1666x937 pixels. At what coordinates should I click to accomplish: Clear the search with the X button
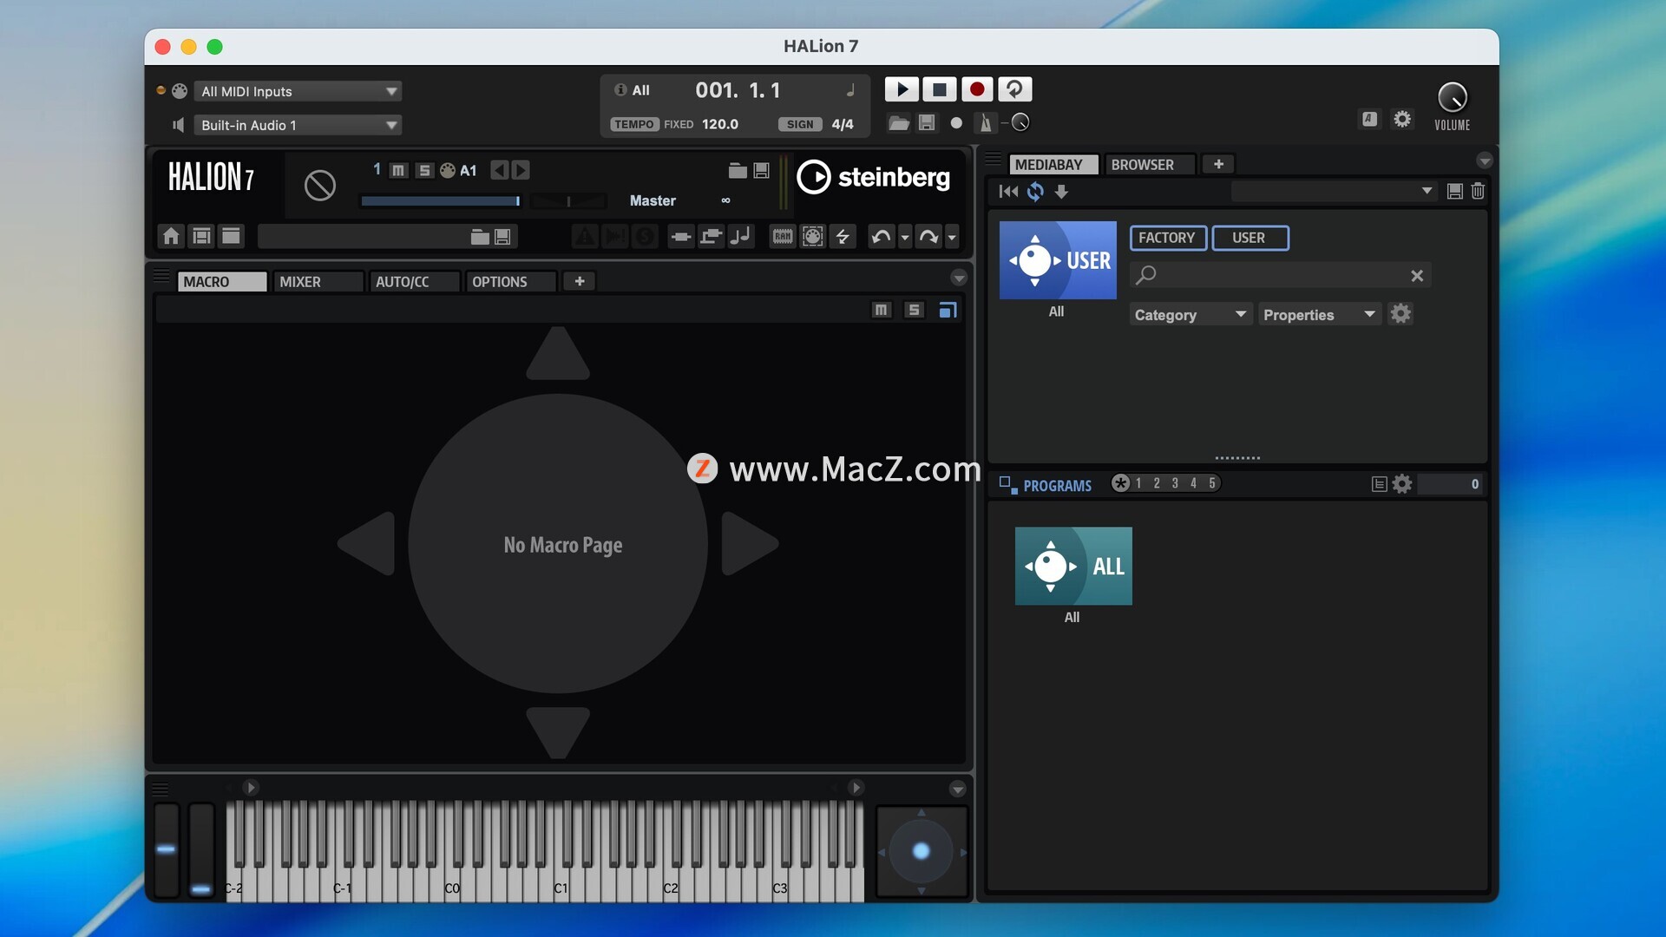click(x=1417, y=276)
